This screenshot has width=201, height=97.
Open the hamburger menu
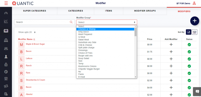coord(6,3)
